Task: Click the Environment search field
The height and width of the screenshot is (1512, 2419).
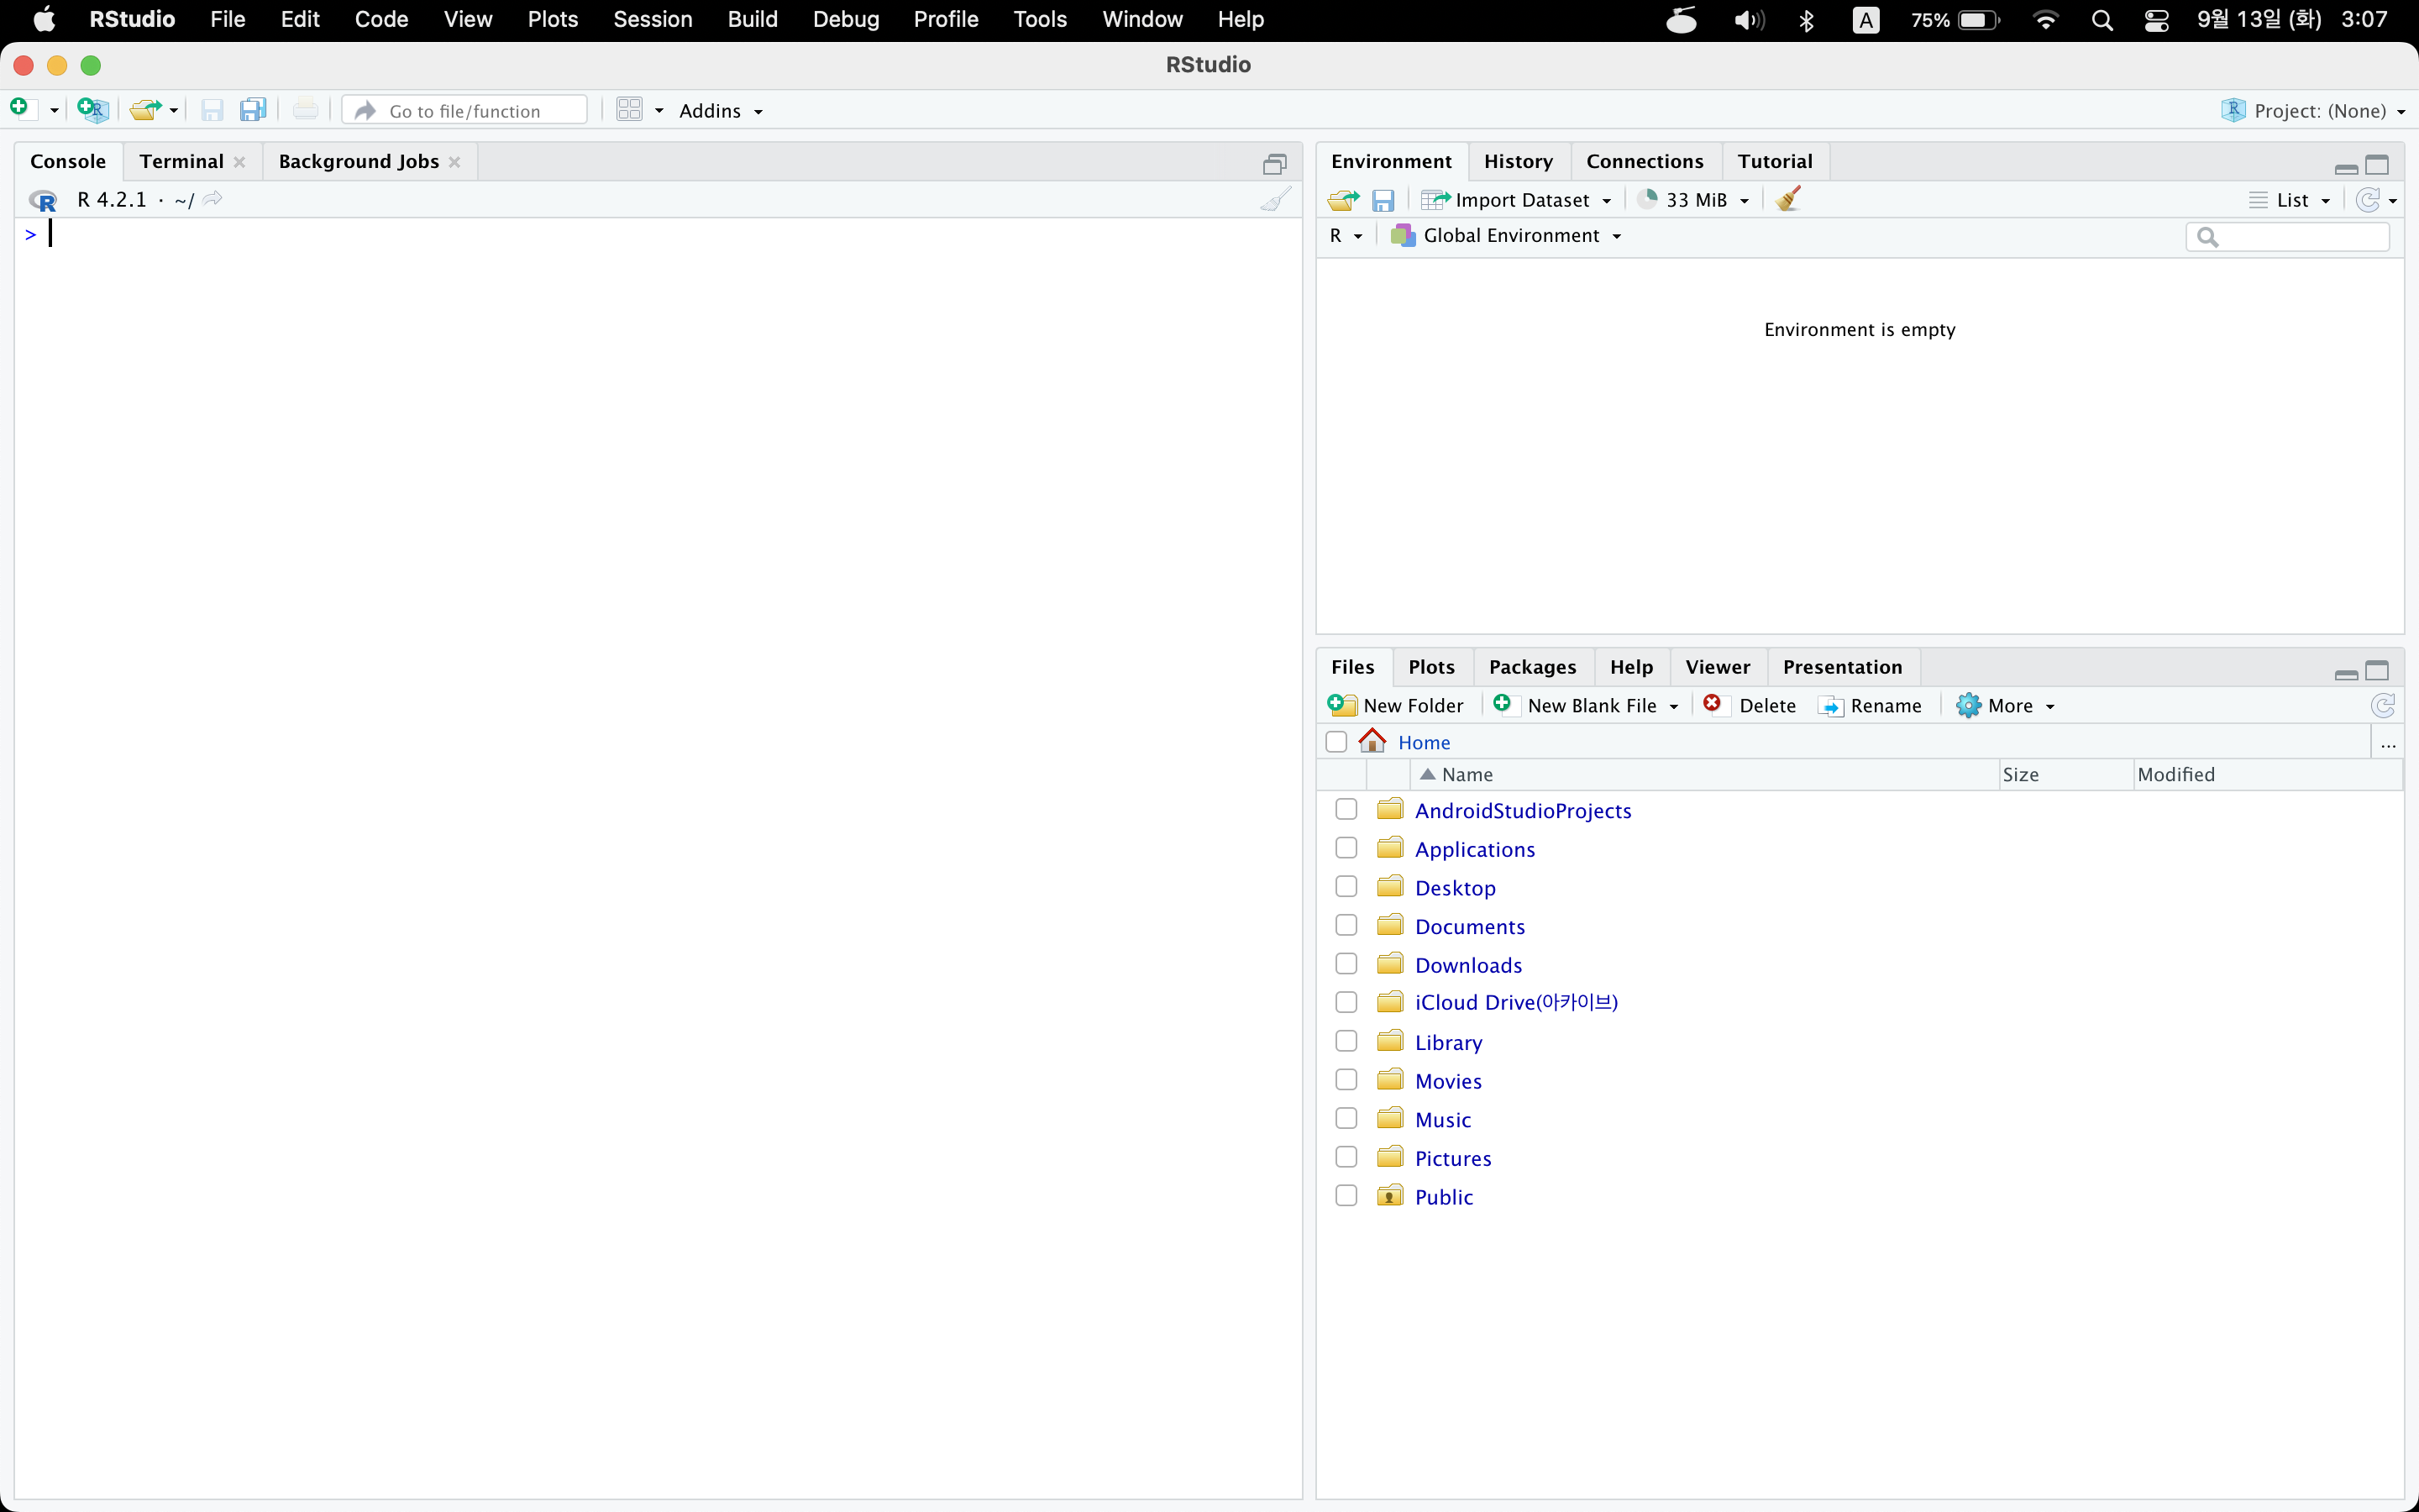Action: coord(2287,237)
